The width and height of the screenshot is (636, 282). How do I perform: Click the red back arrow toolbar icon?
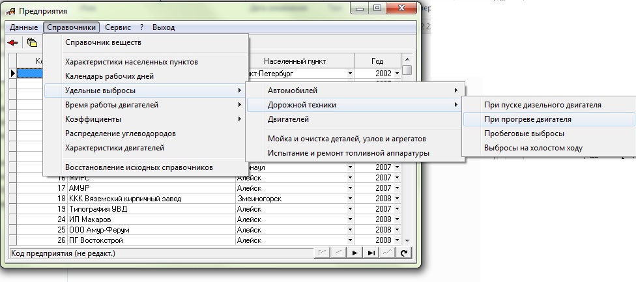[x=13, y=42]
